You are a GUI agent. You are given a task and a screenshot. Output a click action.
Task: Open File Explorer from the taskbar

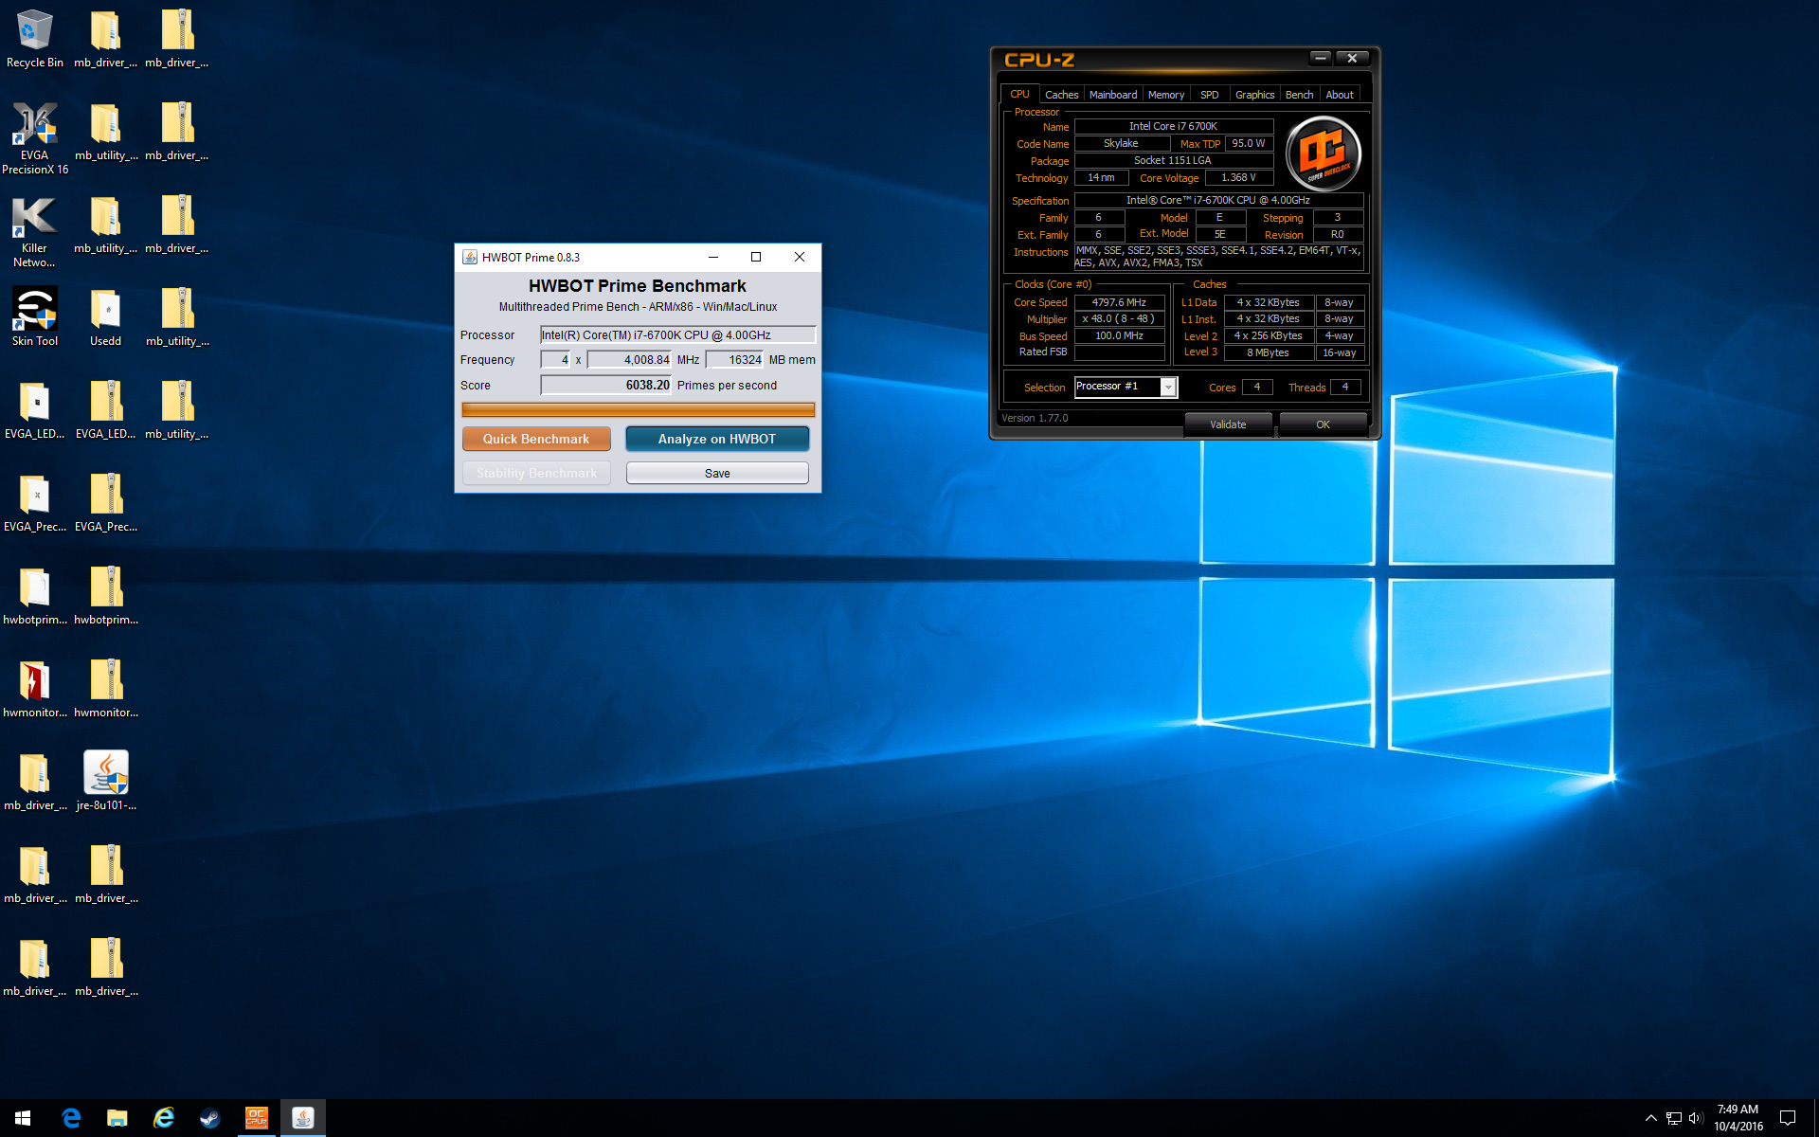point(117,1118)
